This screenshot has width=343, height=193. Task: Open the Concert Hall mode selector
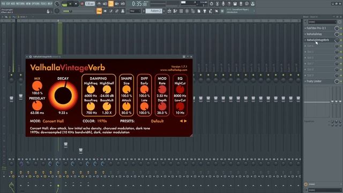point(53,121)
